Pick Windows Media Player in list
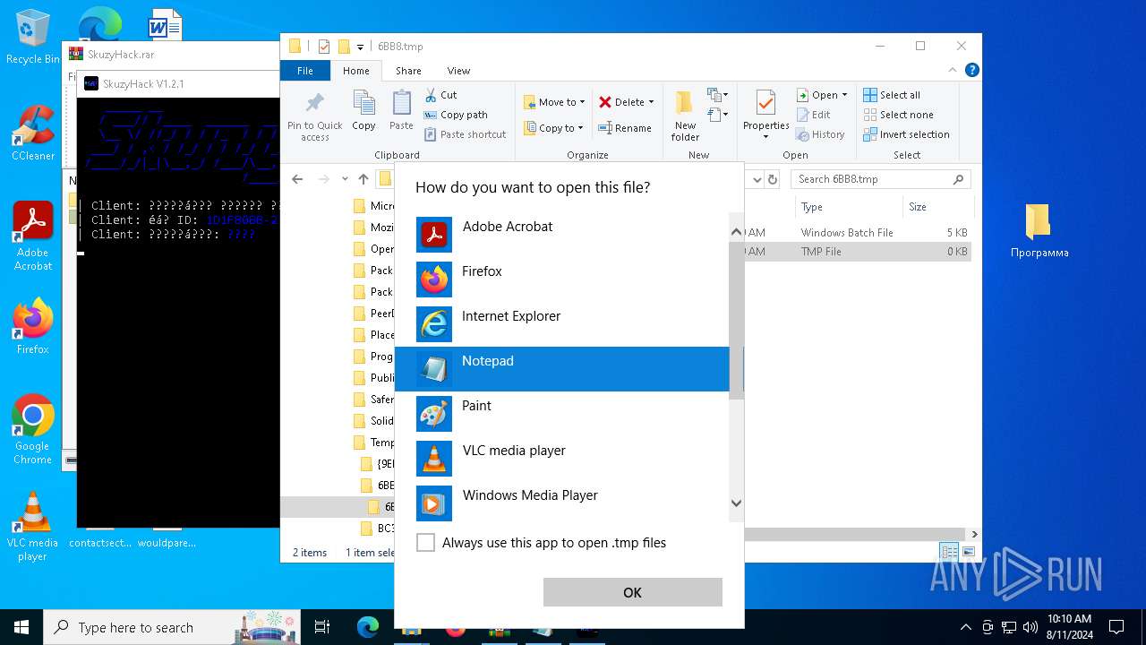Viewport: 1146px width, 645px height. tap(562, 503)
